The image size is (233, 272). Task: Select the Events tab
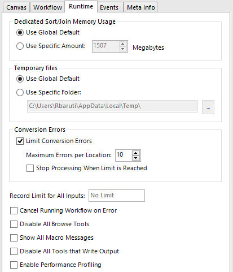pyautogui.click(x=109, y=7)
